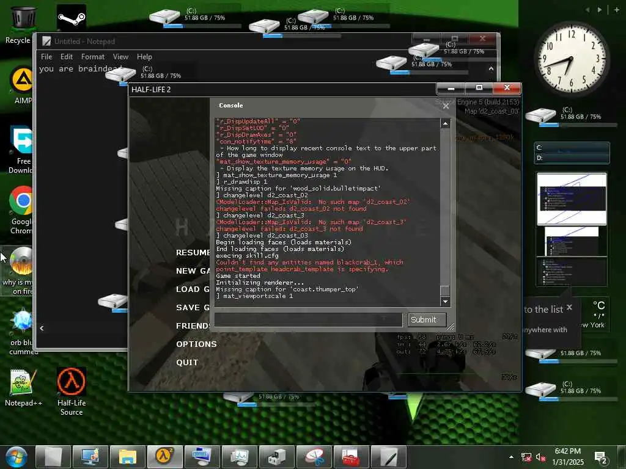Open the Recycle Bin desktop icon
The width and height of the screenshot is (626, 469).
[23, 24]
